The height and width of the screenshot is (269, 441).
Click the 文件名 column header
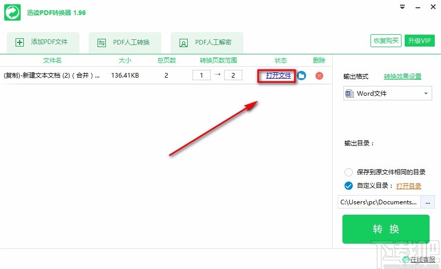tap(52, 61)
